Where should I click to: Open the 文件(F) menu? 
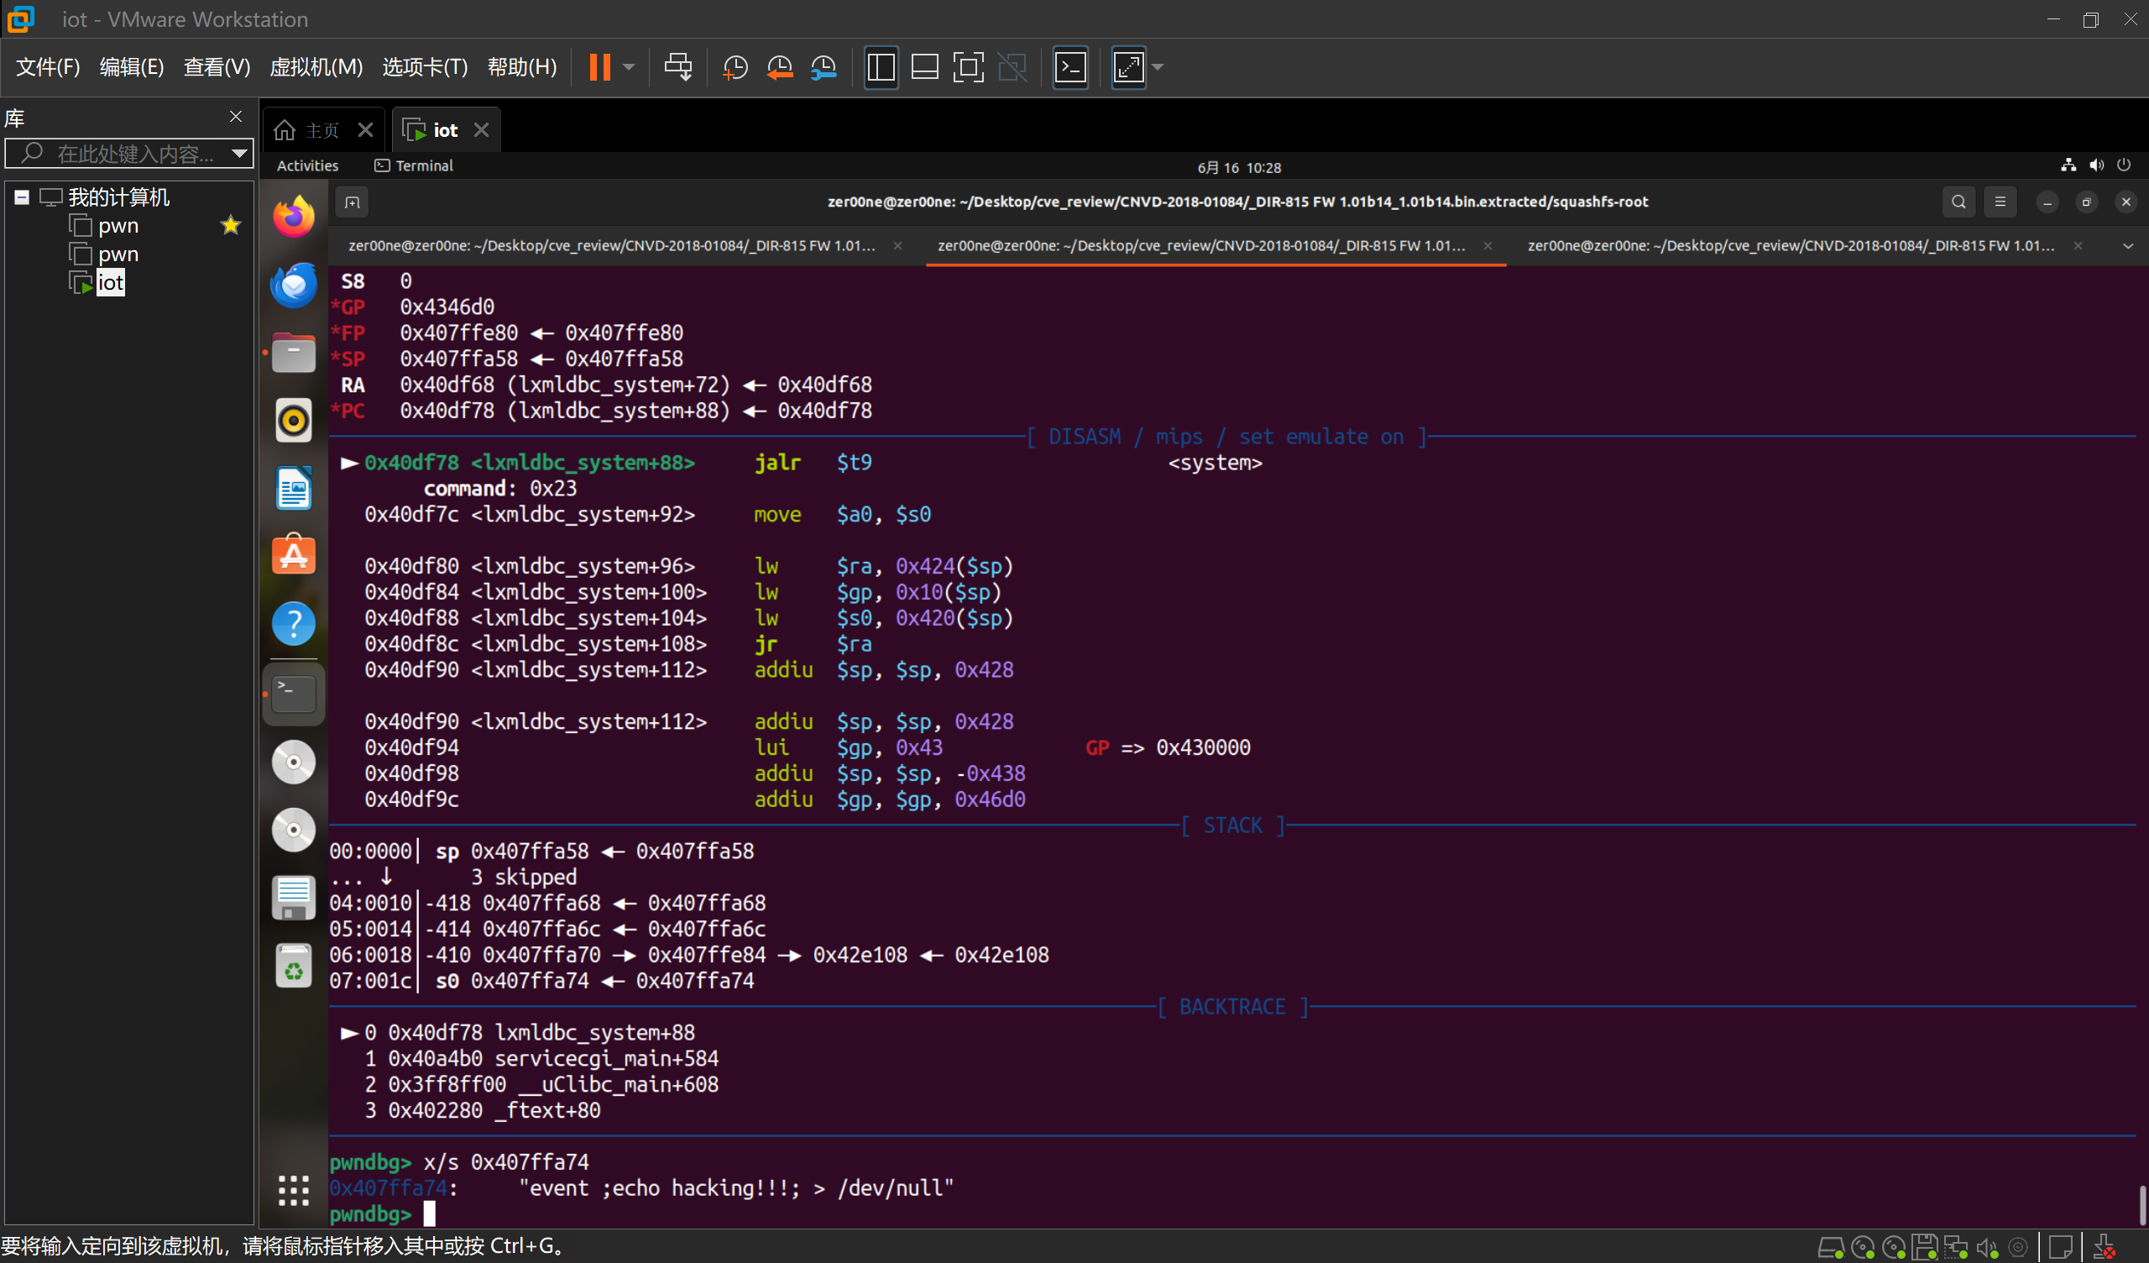(48, 66)
